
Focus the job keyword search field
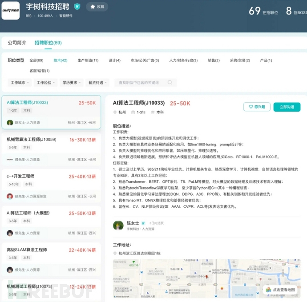pos(145,83)
